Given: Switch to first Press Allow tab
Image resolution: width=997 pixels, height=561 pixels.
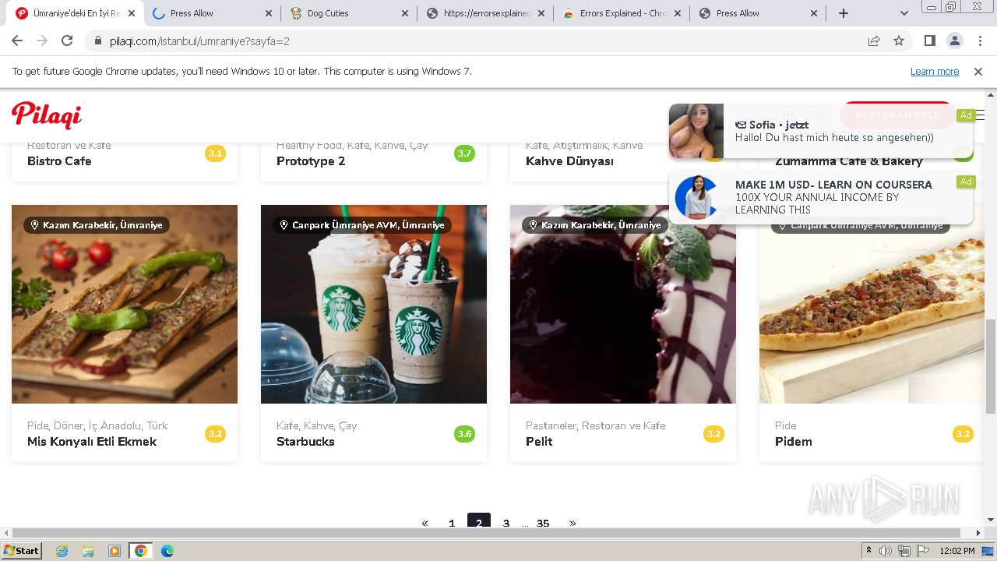Looking at the screenshot, I should click(x=212, y=13).
